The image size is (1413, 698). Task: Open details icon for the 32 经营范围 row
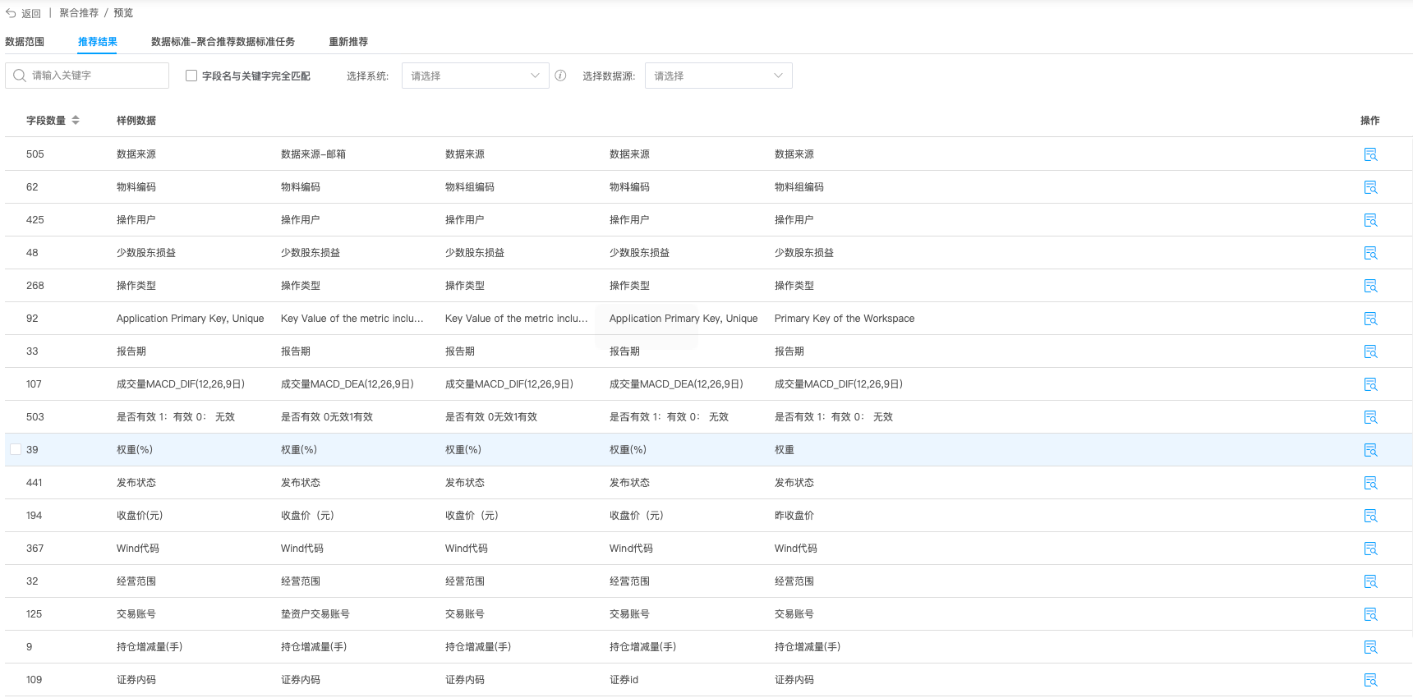click(x=1370, y=581)
